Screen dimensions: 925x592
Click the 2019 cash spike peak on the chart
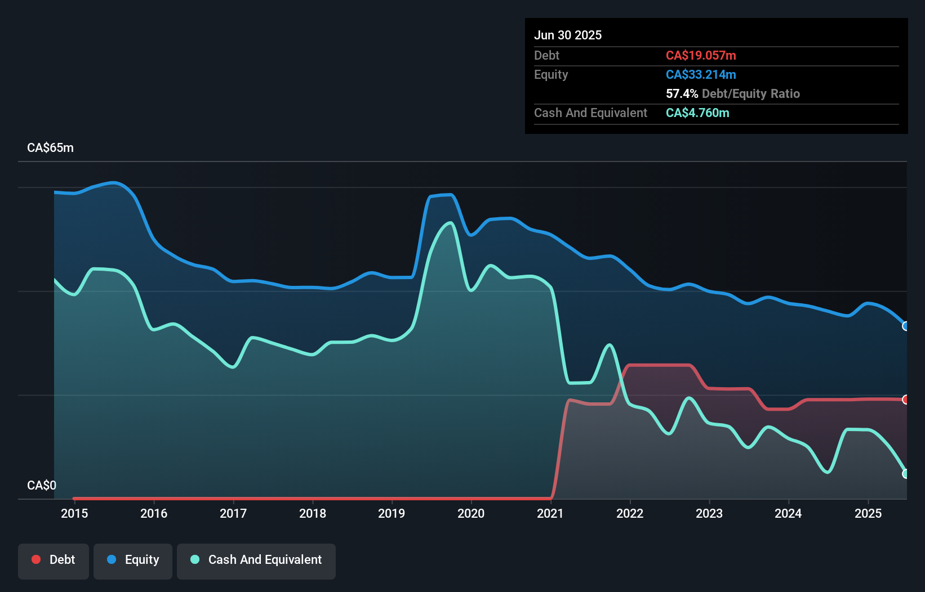click(x=449, y=223)
